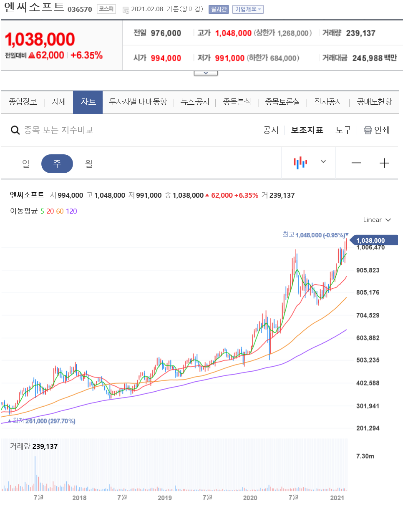Click the search magnifier icon

(15, 130)
